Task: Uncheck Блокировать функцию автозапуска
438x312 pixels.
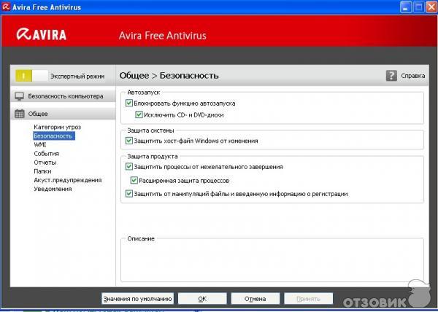Action: 130,104
